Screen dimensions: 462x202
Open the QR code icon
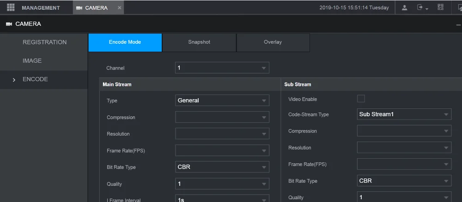(x=440, y=8)
